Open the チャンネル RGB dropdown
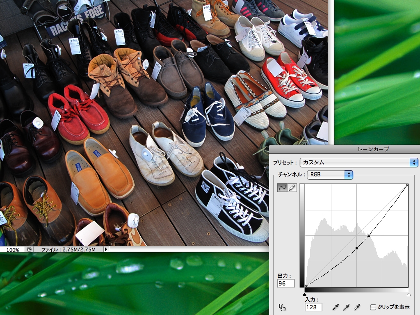This screenshot has height=315, width=420. pyautogui.click(x=330, y=175)
